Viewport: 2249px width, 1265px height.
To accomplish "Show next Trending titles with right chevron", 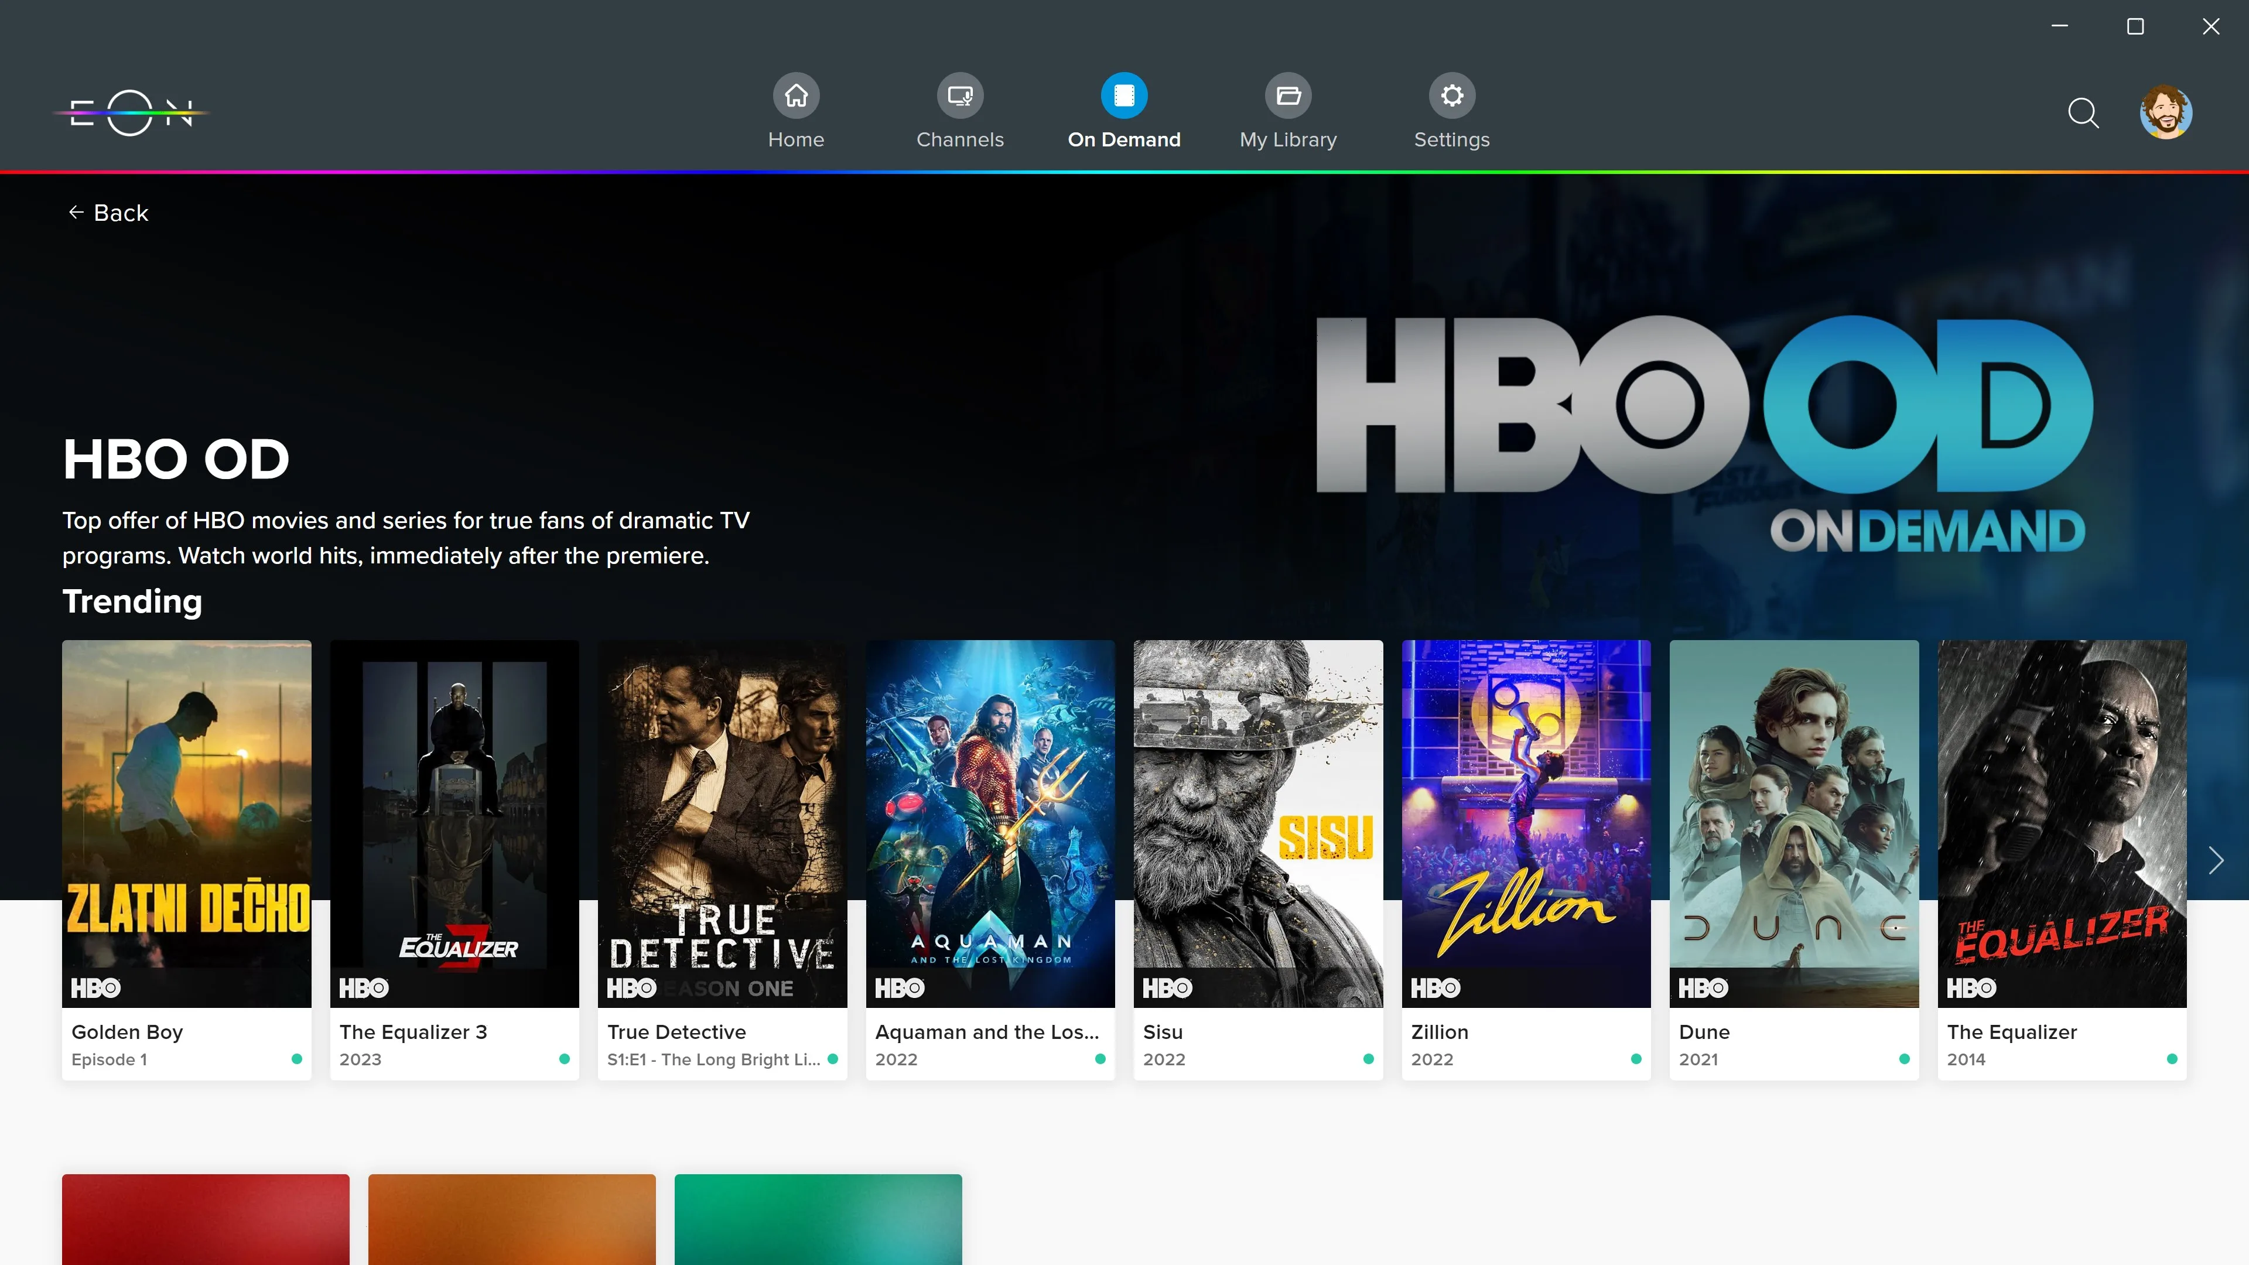I will point(2216,860).
